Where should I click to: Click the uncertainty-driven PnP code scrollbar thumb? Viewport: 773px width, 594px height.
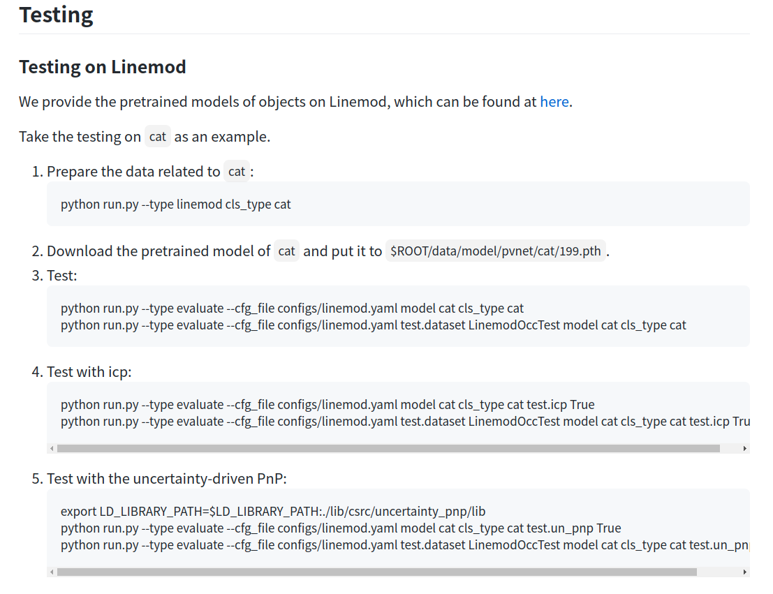(x=377, y=572)
